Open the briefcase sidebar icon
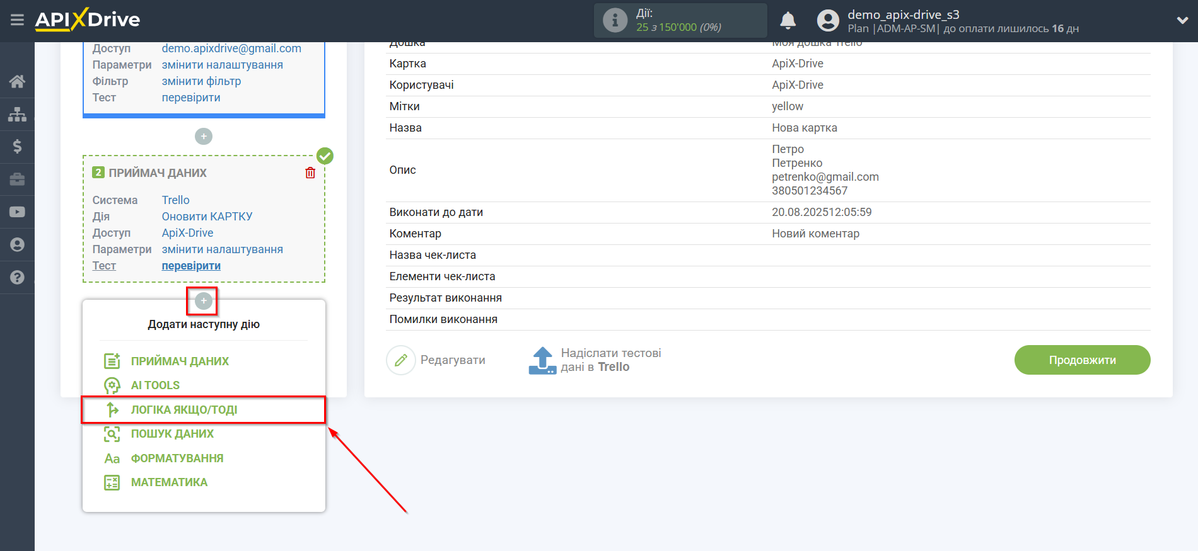The width and height of the screenshot is (1198, 551). [17, 179]
